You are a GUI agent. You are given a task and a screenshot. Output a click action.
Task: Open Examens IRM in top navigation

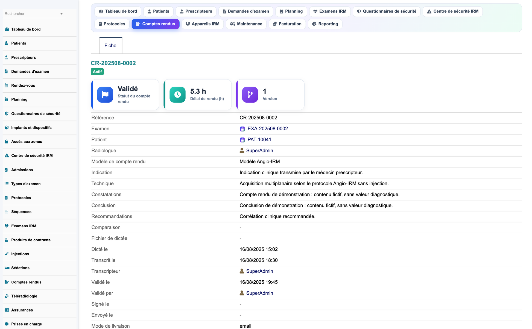coord(330,11)
